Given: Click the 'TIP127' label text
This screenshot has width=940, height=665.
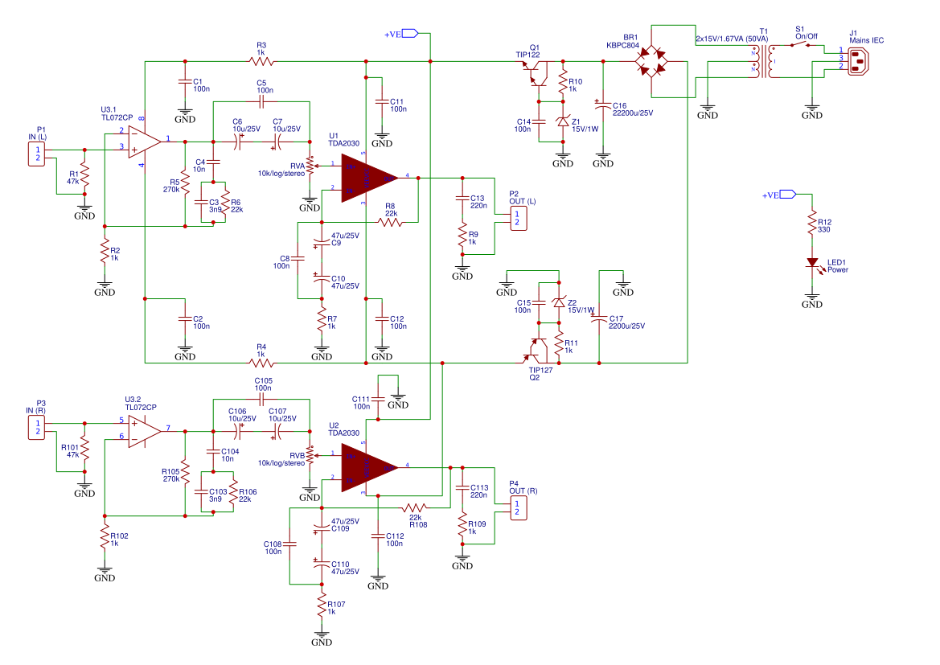Looking at the screenshot, I should coord(540,370).
